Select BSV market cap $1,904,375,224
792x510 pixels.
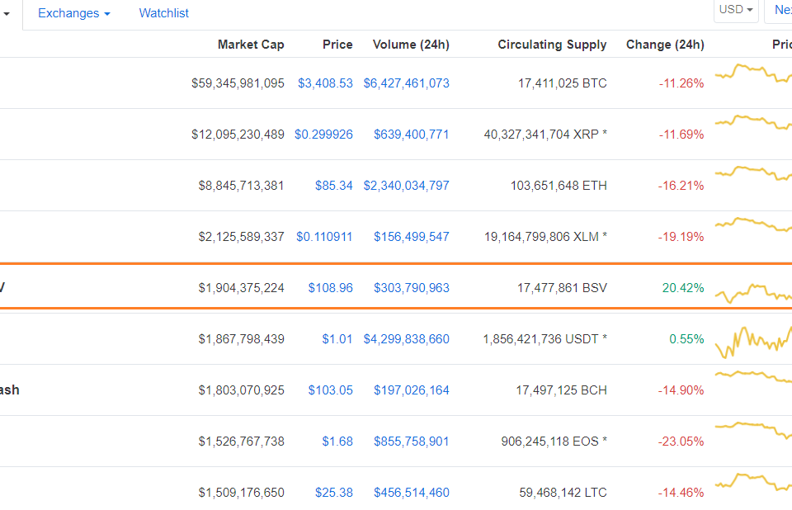[241, 288]
